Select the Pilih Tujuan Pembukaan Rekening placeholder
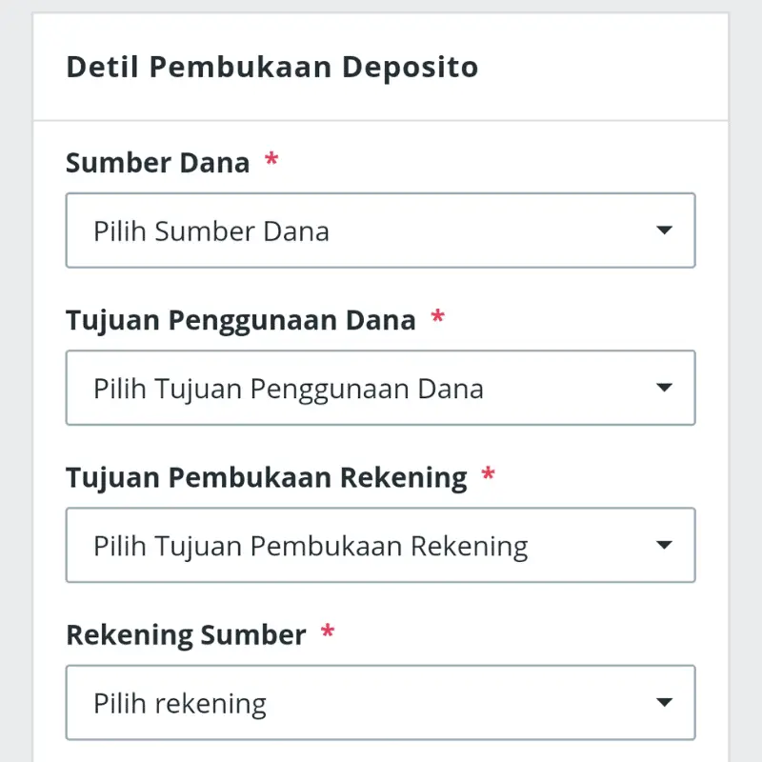 [309, 545]
